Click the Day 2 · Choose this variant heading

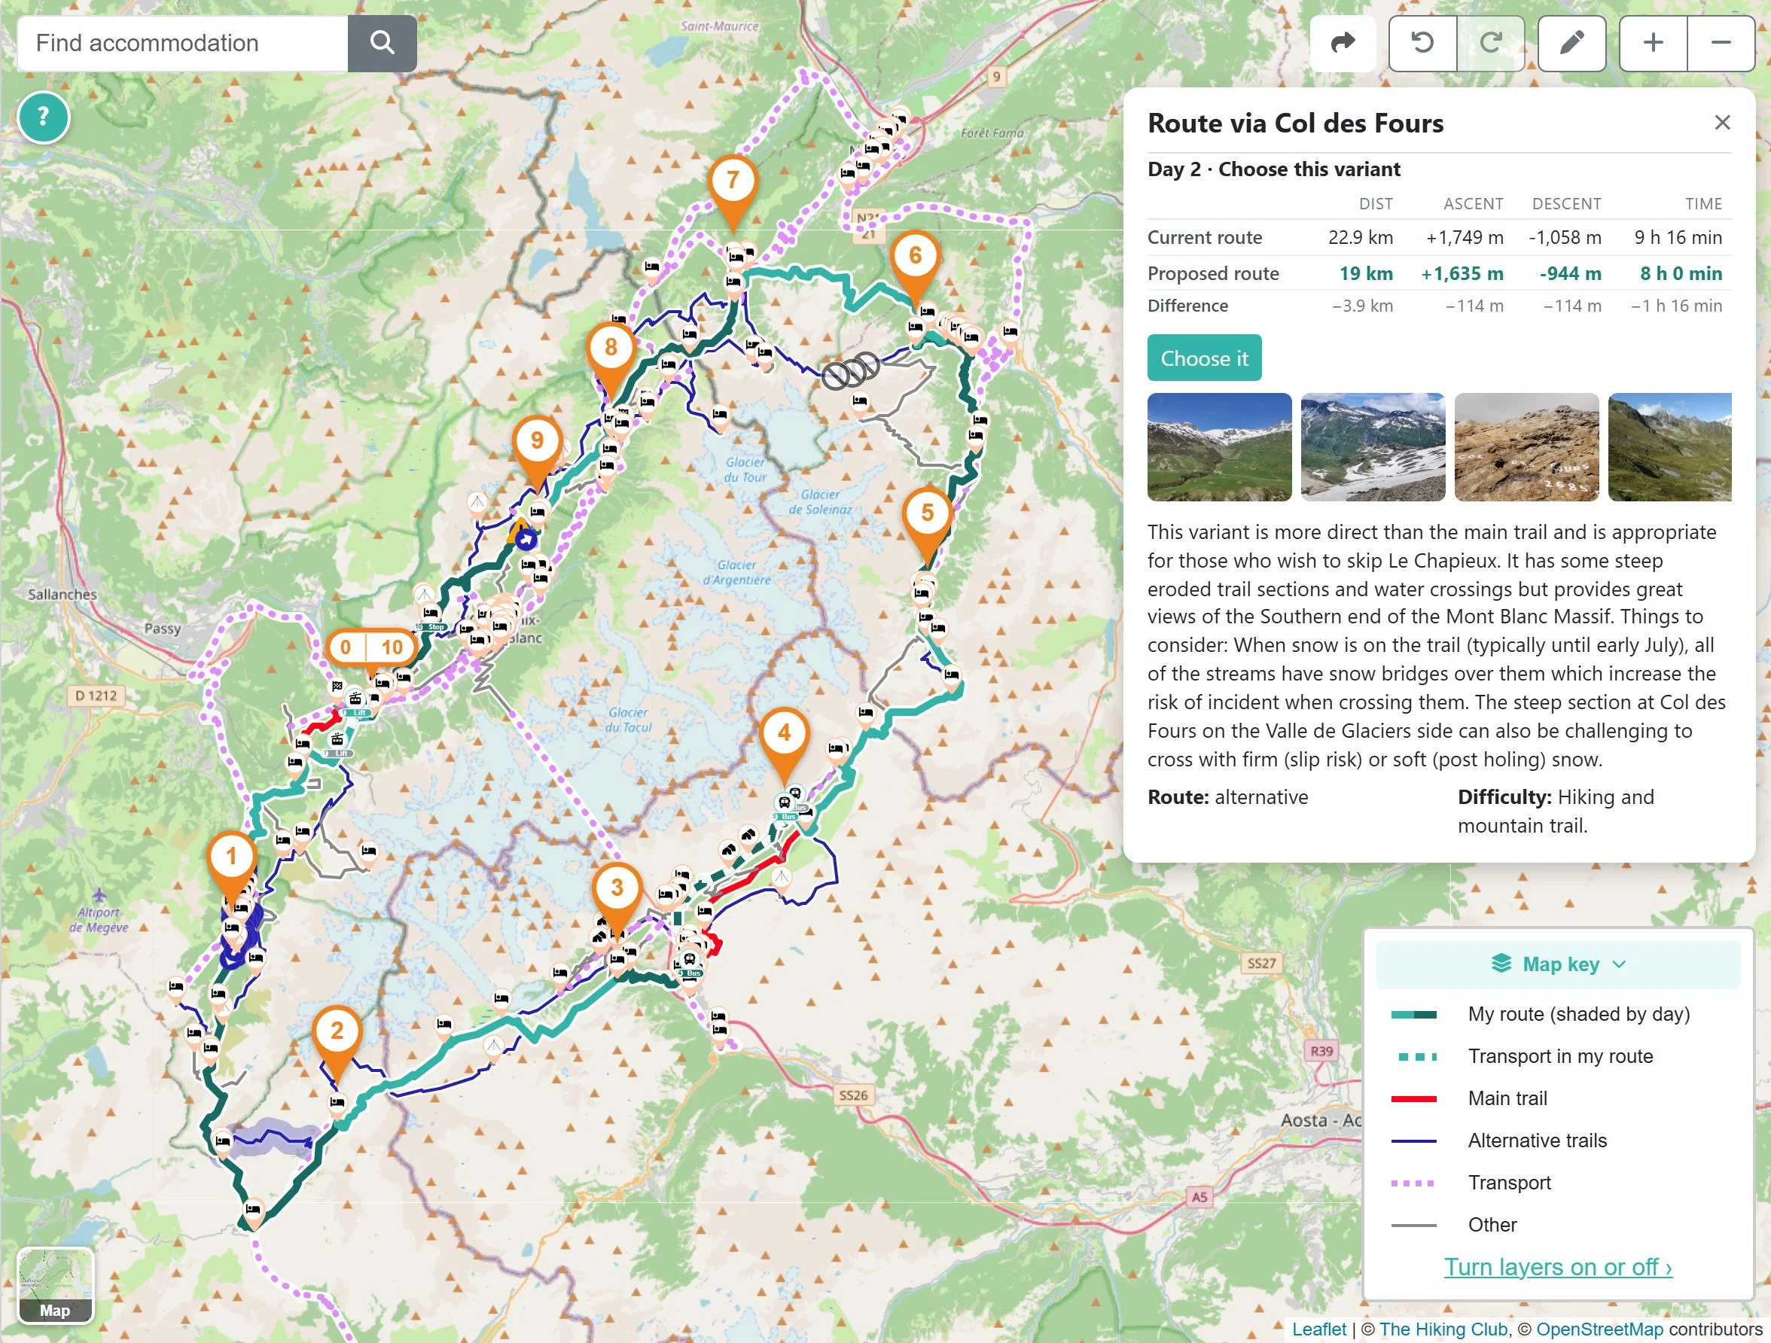1274,169
